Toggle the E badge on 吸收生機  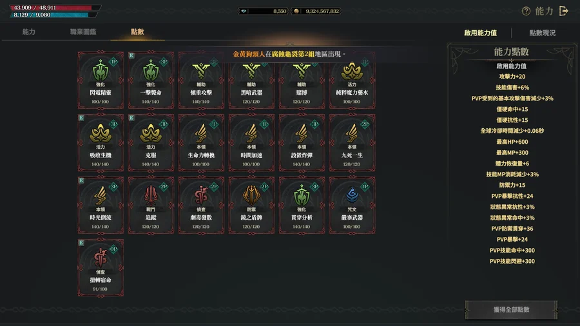81,118
